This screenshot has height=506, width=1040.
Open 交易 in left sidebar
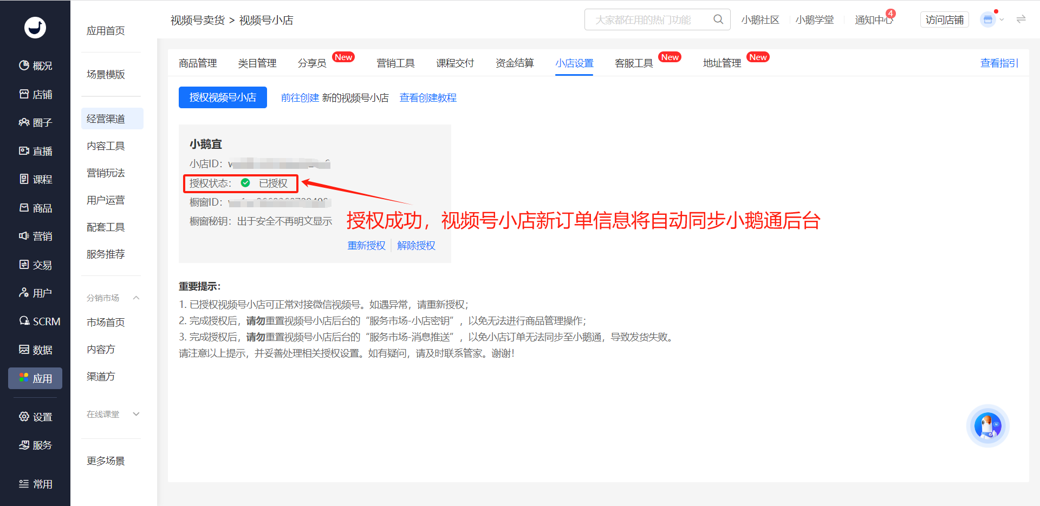tap(35, 265)
